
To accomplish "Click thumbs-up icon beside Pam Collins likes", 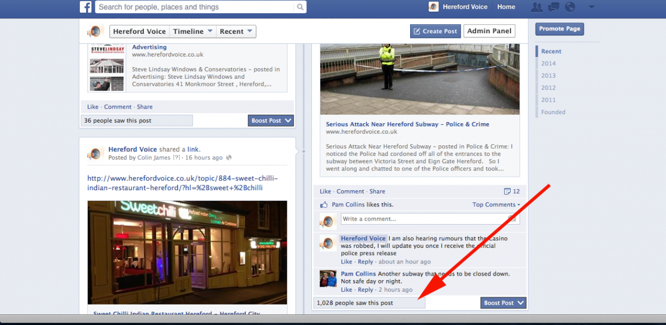I will 324,205.
